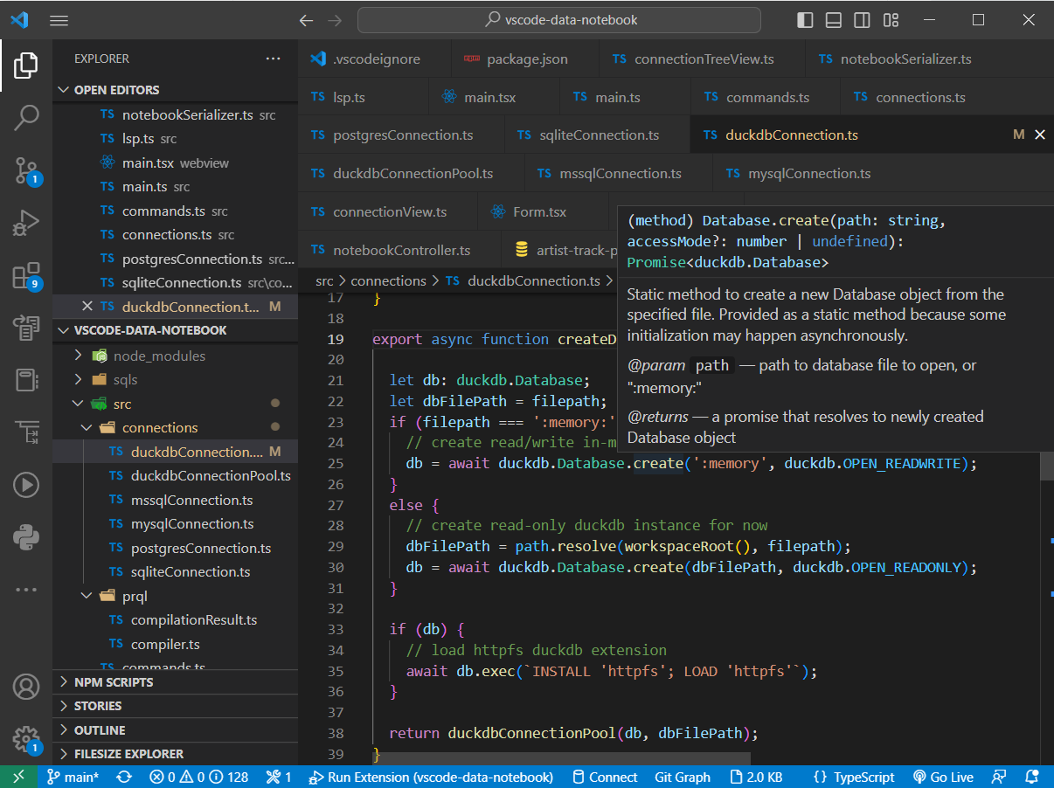
Task: Open the Search view in activity bar
Action: pyautogui.click(x=26, y=117)
